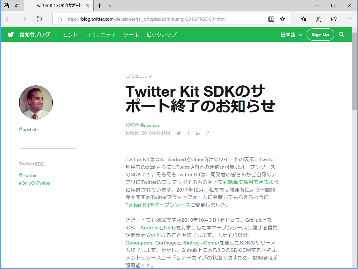358x269 pixels.
Task: Expand the 日本語 language dropdown
Action: (291, 35)
